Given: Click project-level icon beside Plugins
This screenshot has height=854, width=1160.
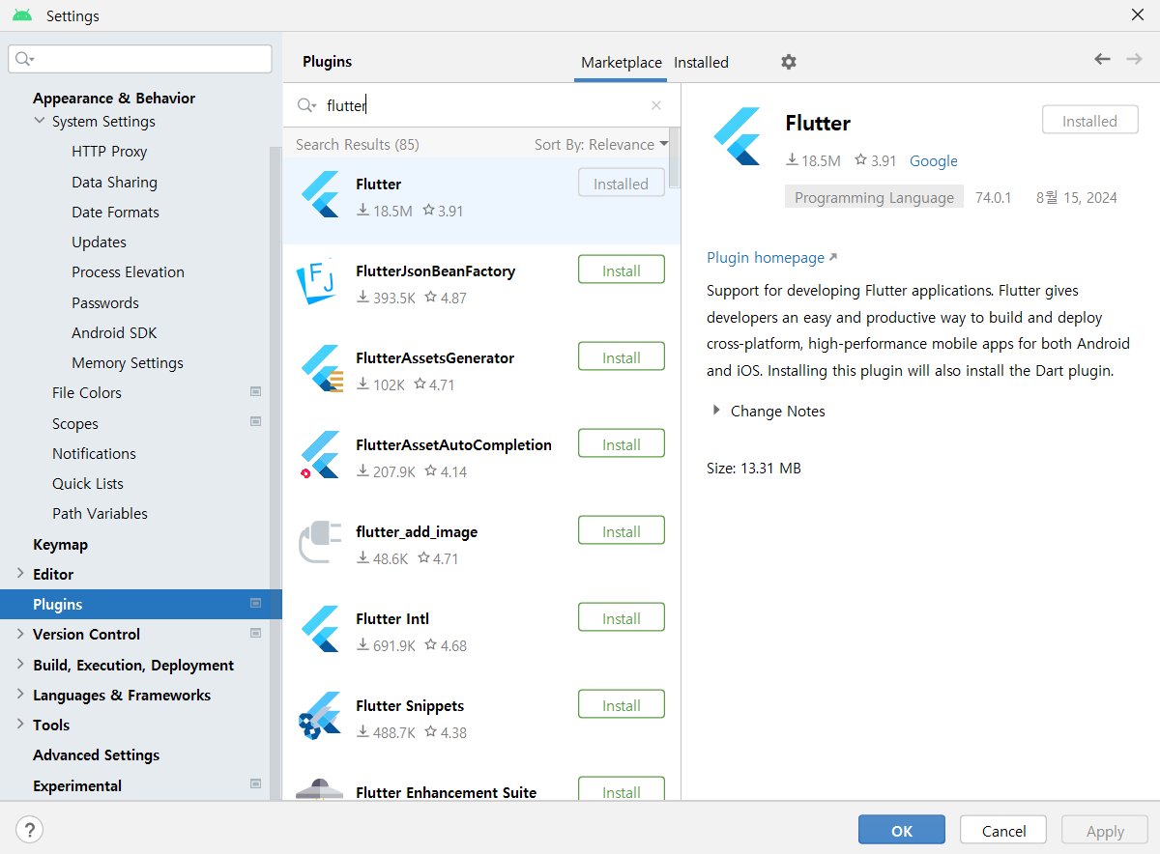Looking at the screenshot, I should 255,603.
